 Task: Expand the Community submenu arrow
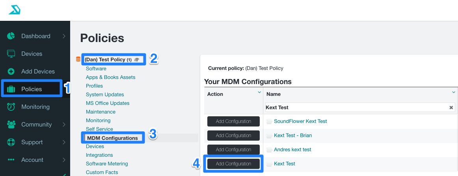[x=64, y=125]
